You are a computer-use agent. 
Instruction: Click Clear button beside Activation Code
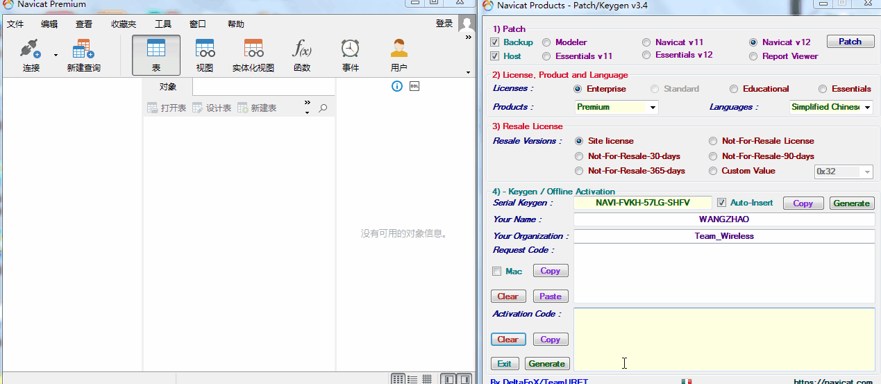click(508, 340)
